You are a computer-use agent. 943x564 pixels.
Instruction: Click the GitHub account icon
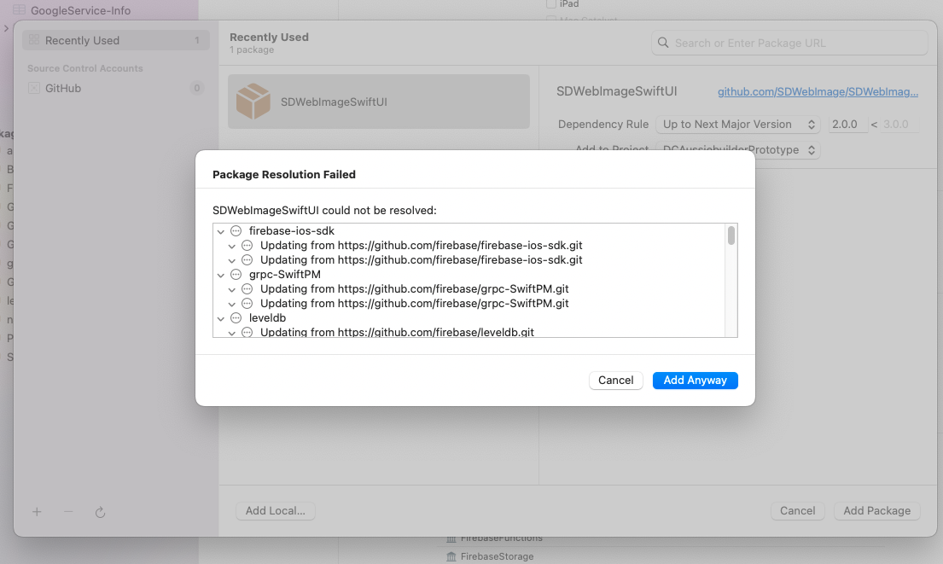(33, 89)
